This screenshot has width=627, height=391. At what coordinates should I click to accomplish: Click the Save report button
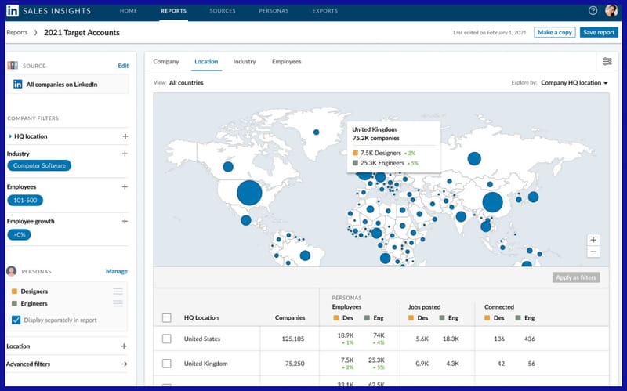[x=599, y=32]
